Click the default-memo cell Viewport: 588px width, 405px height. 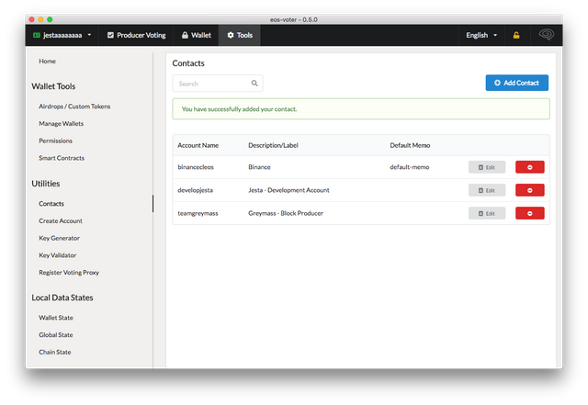point(410,167)
